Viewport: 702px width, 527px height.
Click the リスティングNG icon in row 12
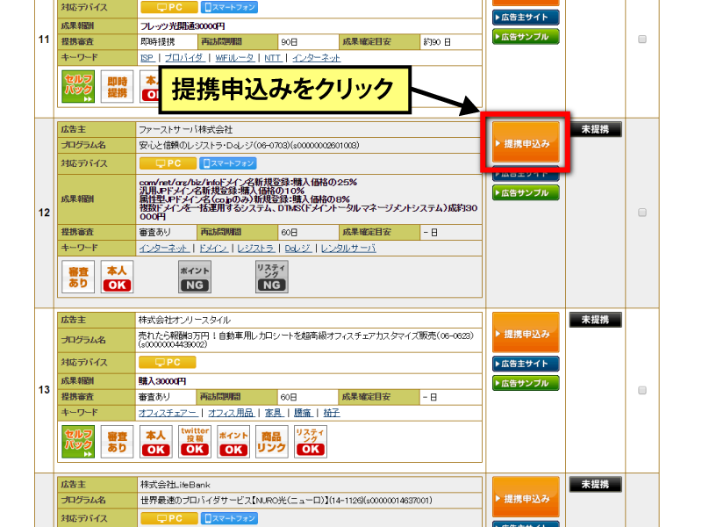tap(272, 276)
